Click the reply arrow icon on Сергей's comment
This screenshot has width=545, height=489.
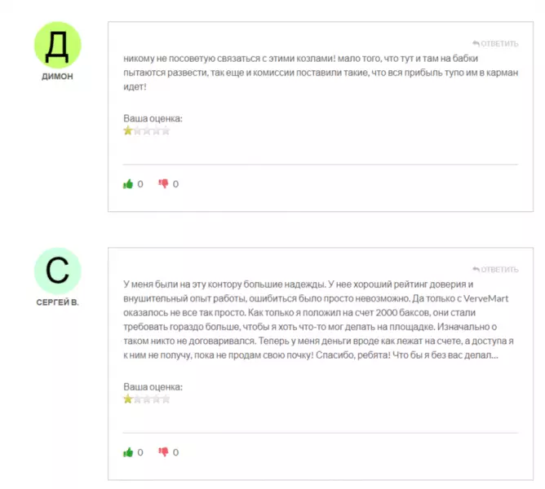(476, 269)
